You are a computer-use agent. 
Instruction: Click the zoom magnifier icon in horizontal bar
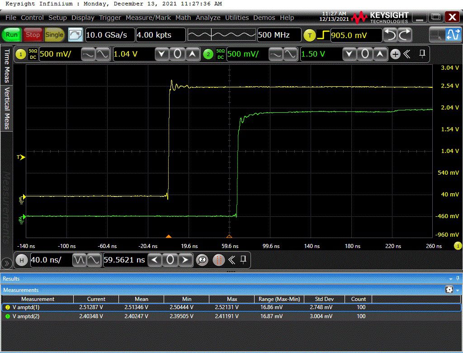coord(203,260)
